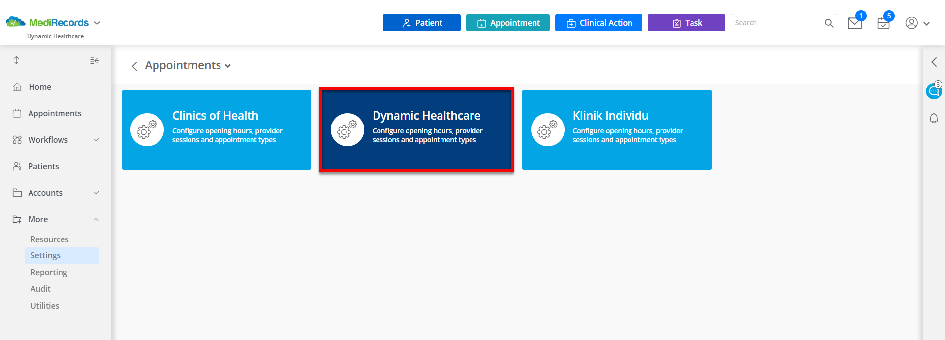This screenshot has width=945, height=340.
Task: Click the back arrow beside Appointments heading
Action: tap(134, 66)
